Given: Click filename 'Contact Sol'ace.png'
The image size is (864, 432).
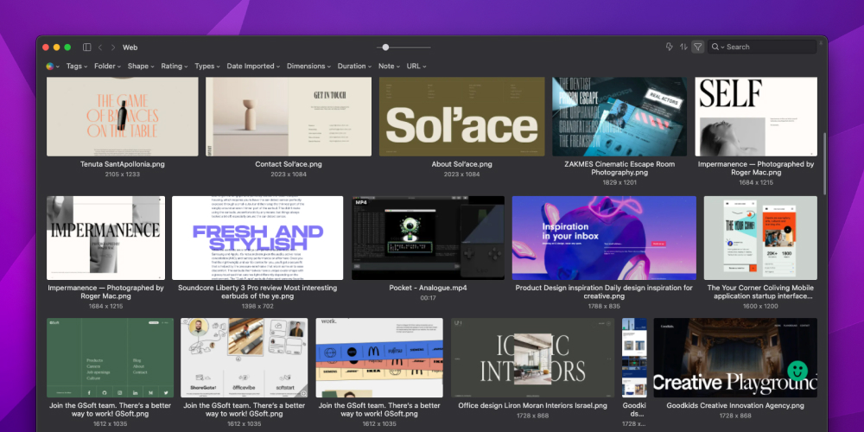Looking at the screenshot, I should [289, 164].
